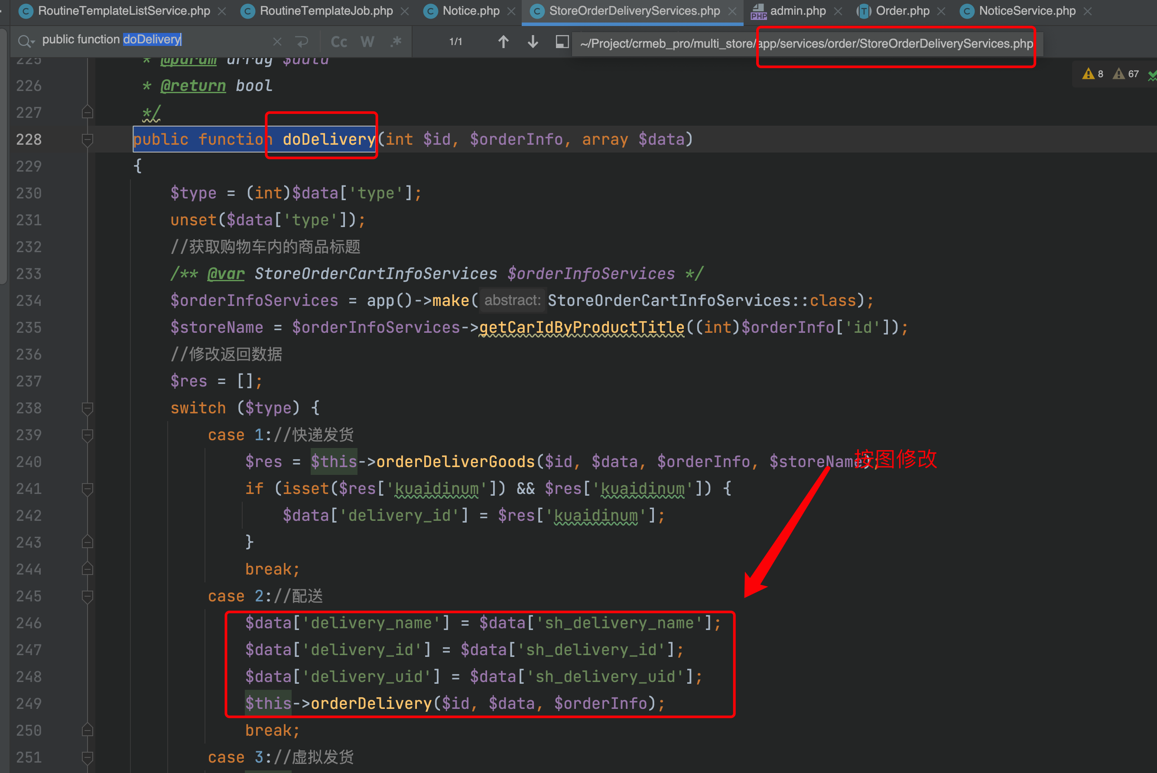This screenshot has width=1157, height=773.
Task: Click @var tag on line 233
Action: click(x=226, y=273)
